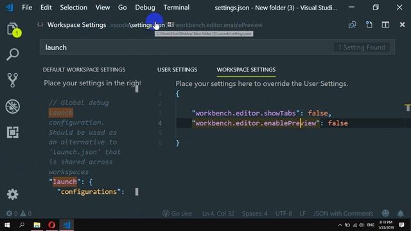Click the VS Code logo icon
This screenshot has width=411, height=231.
pos(10,7)
